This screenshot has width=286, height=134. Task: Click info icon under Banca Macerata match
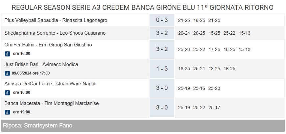tap(7, 112)
